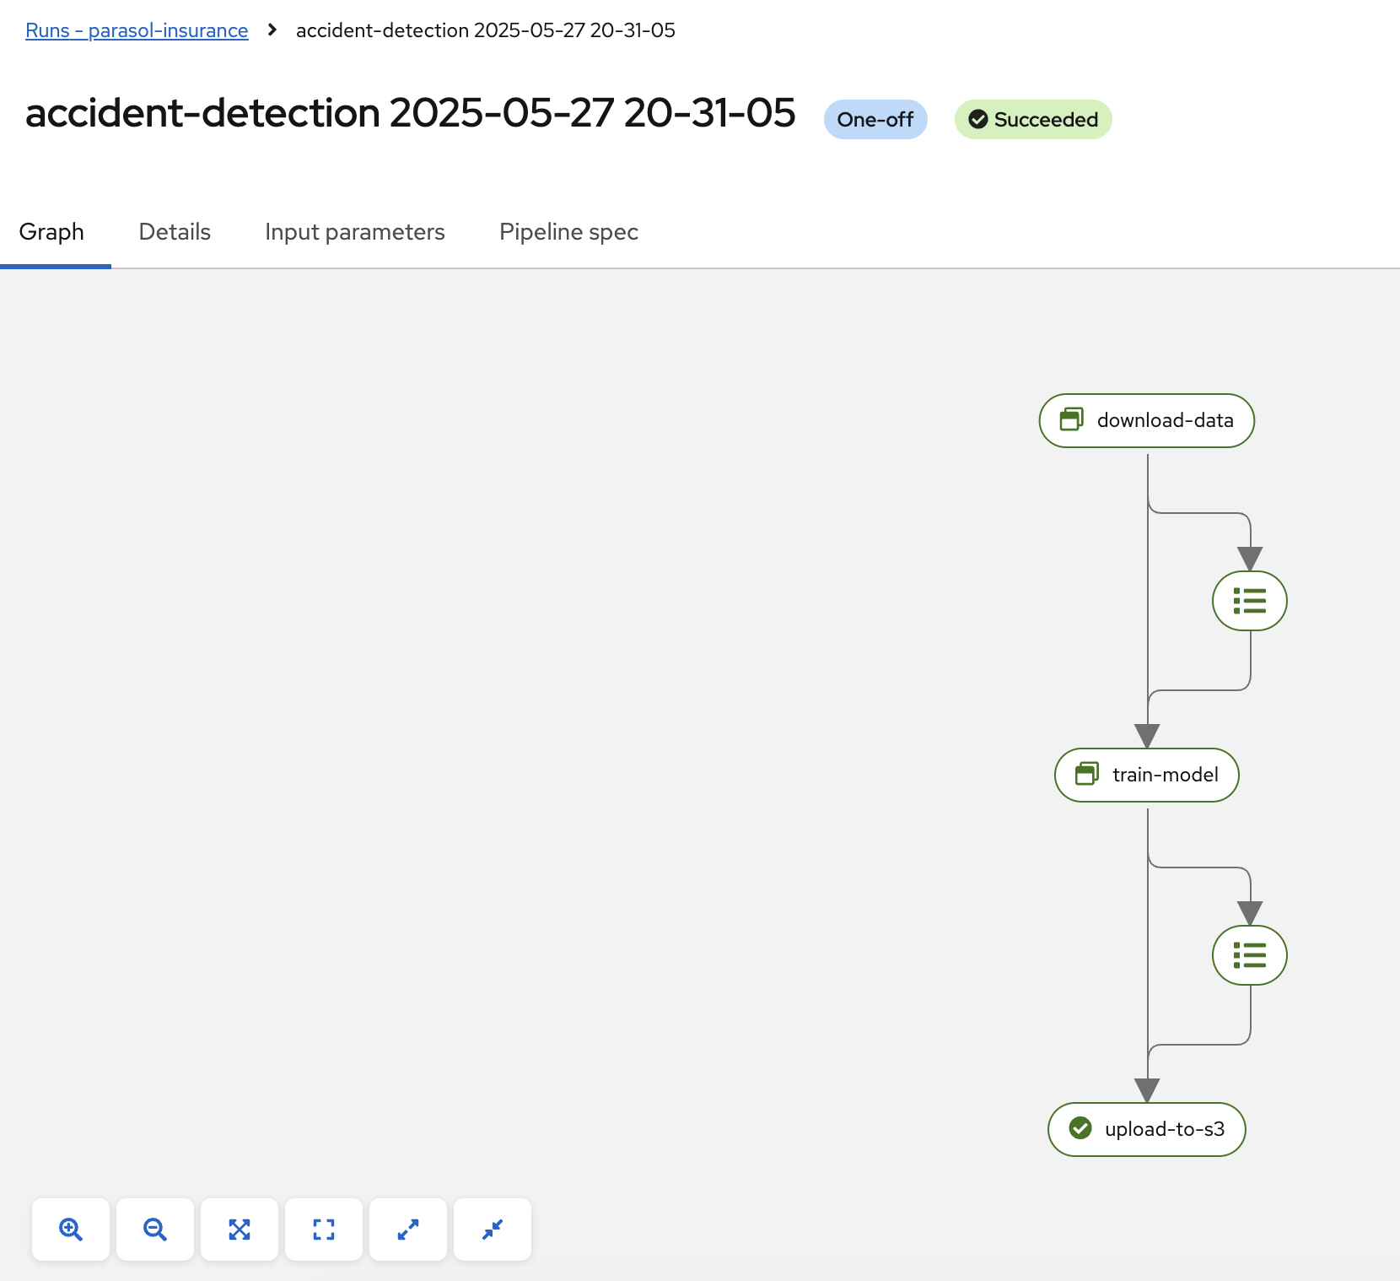Click the train-model node's task icon

1087,774
